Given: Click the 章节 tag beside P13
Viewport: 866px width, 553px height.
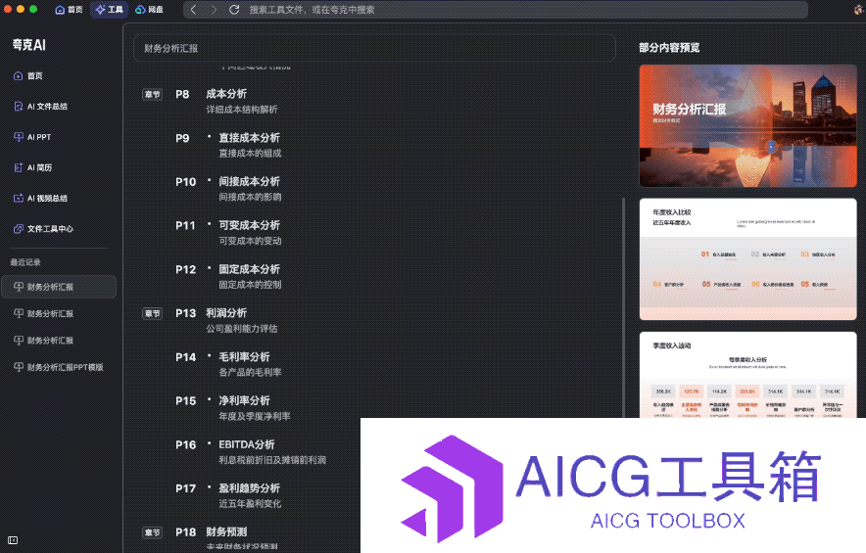Looking at the screenshot, I should [x=153, y=313].
